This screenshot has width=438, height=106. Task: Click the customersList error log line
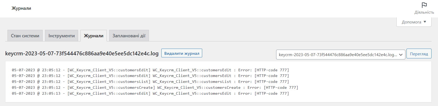[150, 82]
